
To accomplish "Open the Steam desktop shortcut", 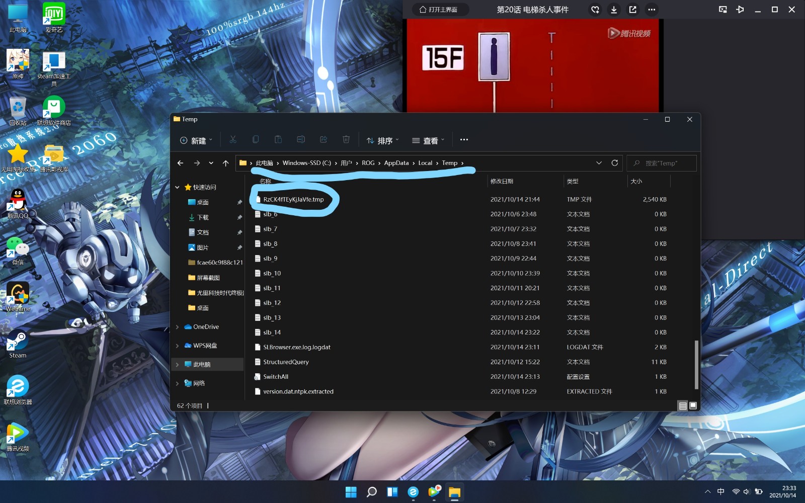I will 18,344.
